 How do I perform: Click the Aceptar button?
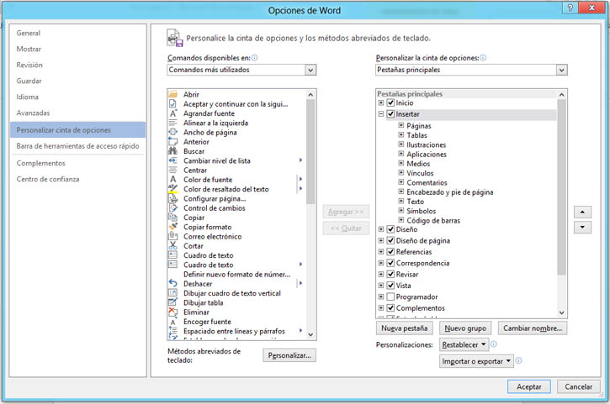529,386
